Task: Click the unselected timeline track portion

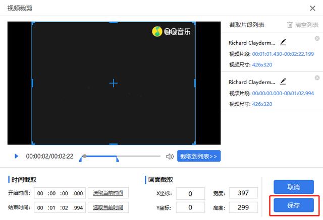Action: pyautogui.click(x=139, y=156)
